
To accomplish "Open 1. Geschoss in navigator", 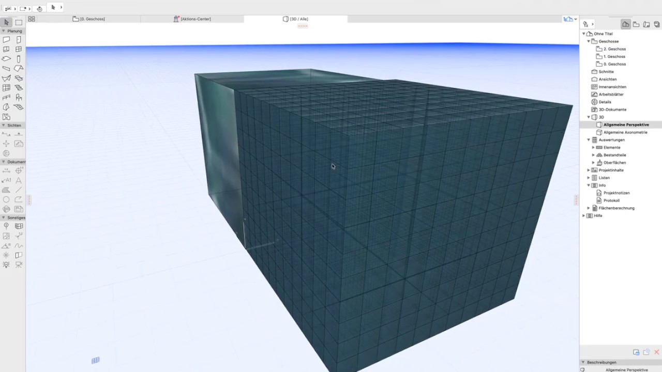I will point(614,56).
